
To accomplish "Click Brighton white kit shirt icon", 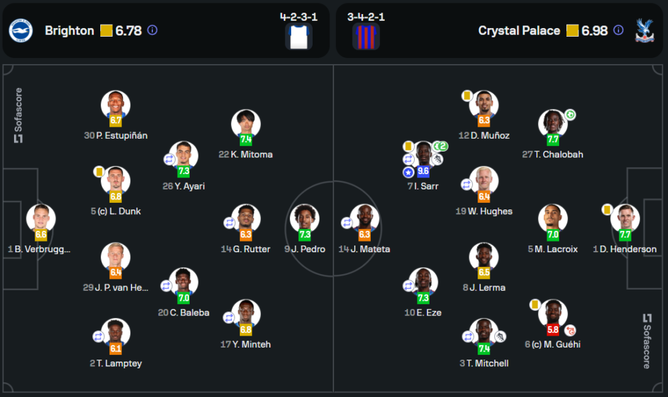I will point(299,37).
